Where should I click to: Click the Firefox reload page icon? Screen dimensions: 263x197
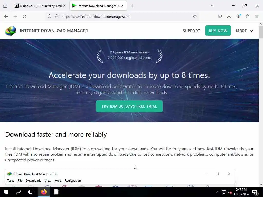[25, 16]
